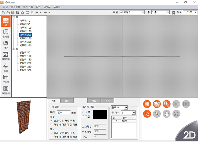Screen dimensions: 198x142
Task: Click the fit-to-screen arrows icon
Action: click(x=176, y=114)
